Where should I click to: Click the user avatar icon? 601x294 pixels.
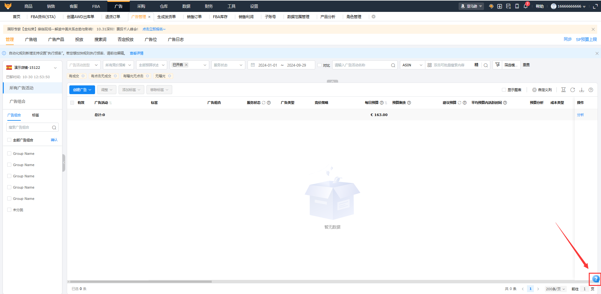coord(554,6)
